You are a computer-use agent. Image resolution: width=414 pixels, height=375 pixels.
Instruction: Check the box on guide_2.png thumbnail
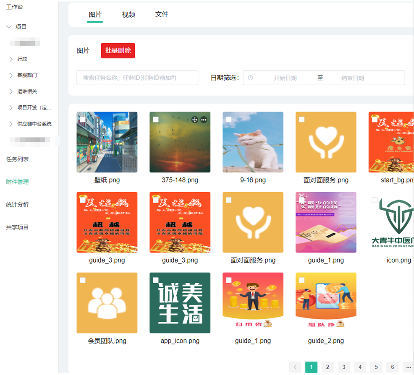(301, 280)
